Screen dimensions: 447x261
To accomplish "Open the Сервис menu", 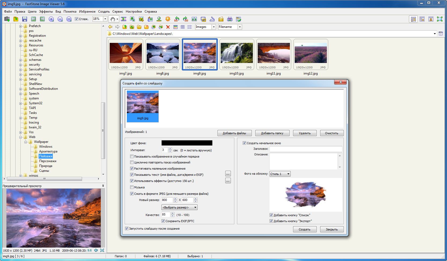I will [118, 12].
